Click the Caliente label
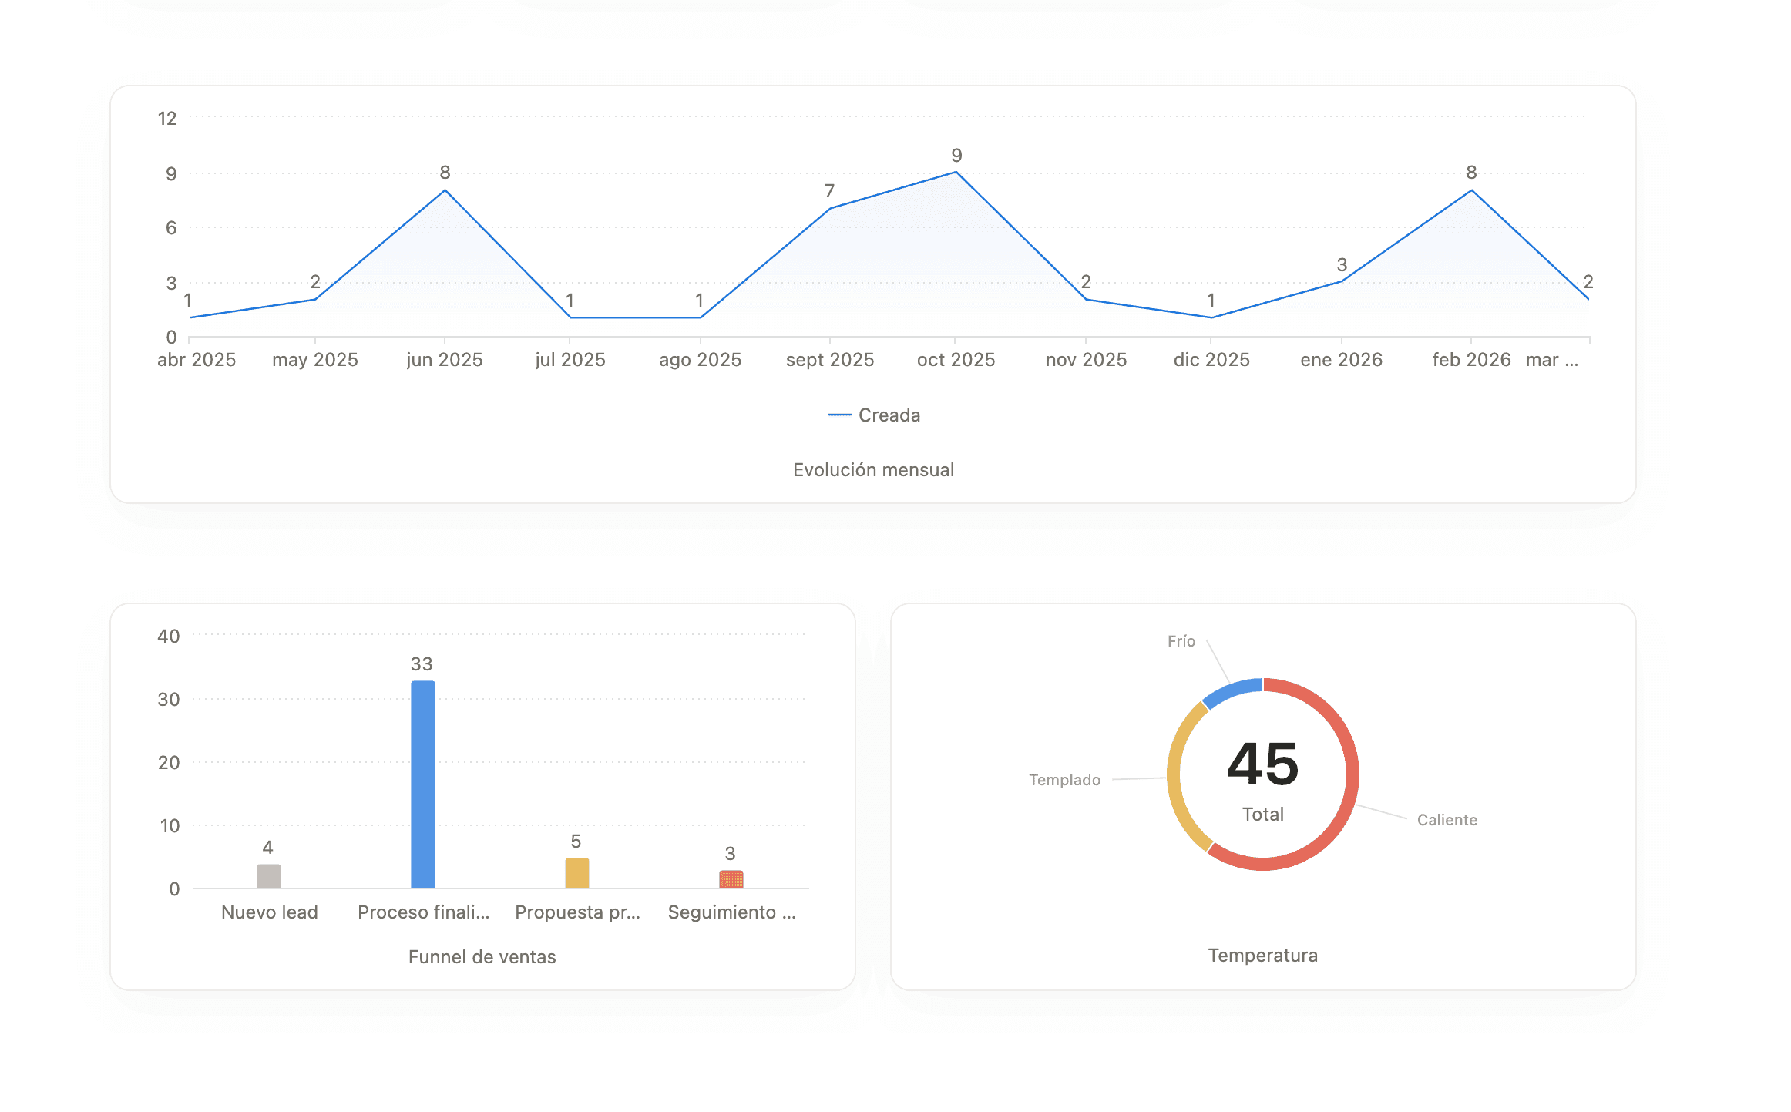 click(x=1447, y=820)
